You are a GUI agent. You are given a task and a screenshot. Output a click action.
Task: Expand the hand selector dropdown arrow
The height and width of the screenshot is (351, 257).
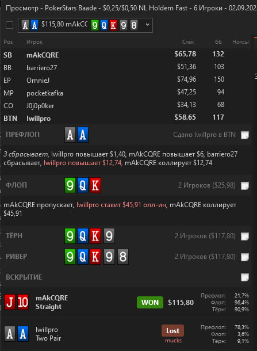[147, 25]
